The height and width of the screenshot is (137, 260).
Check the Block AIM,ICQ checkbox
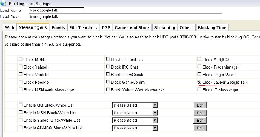tap(200, 59)
